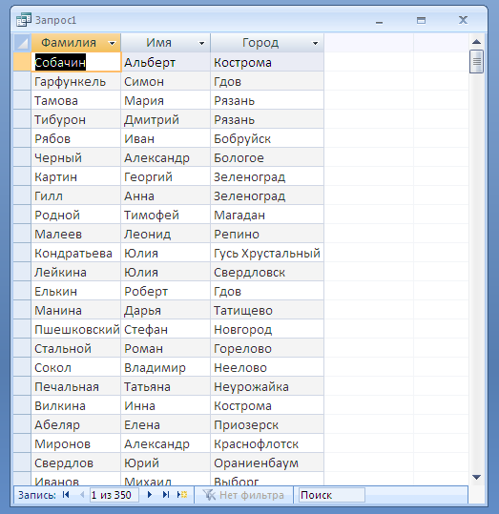Select the cell Родной
This screenshot has height=514, width=499.
pos(76,215)
